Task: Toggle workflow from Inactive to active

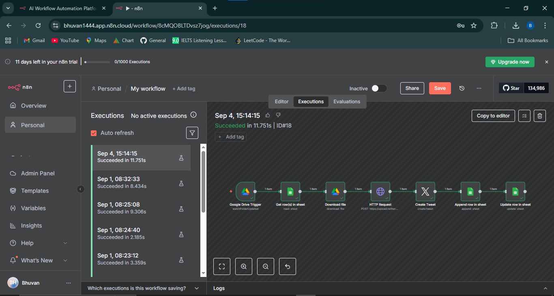Action: click(379, 88)
